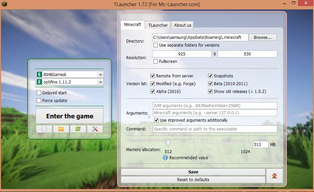Disable Use improved arguments additionally
This screenshot has height=192, width=314.
pyautogui.click(x=156, y=120)
